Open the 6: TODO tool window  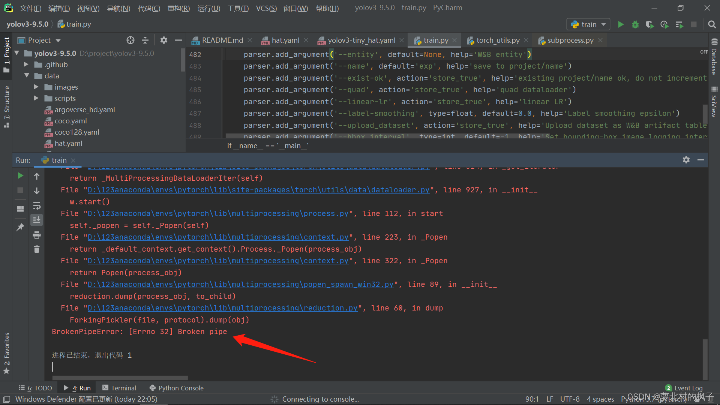point(36,388)
